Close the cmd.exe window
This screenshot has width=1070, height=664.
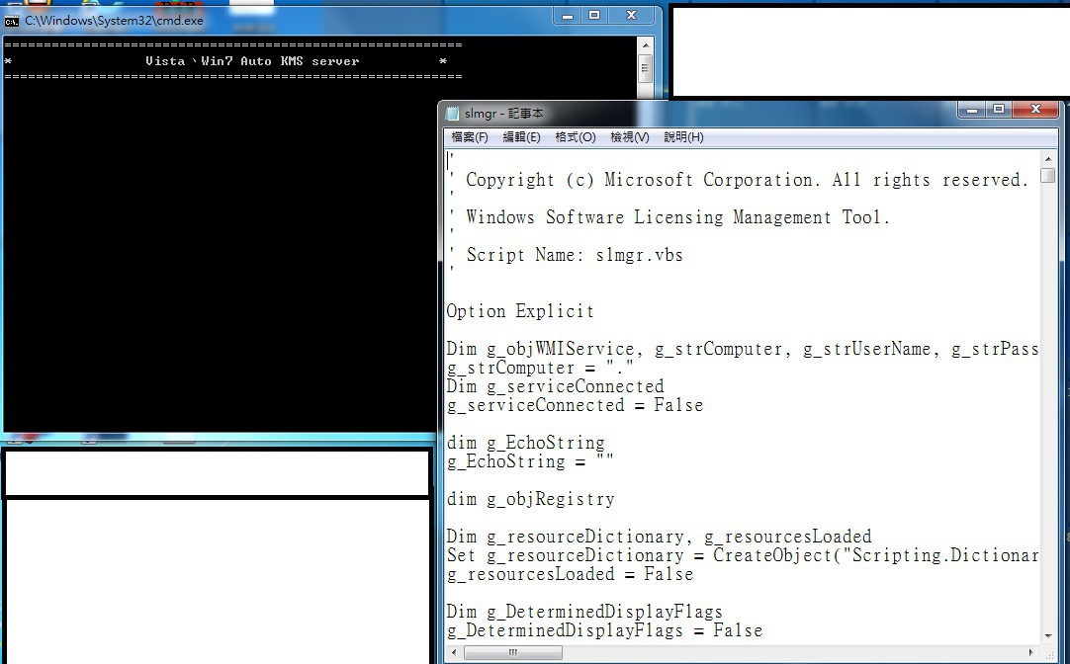(x=631, y=16)
